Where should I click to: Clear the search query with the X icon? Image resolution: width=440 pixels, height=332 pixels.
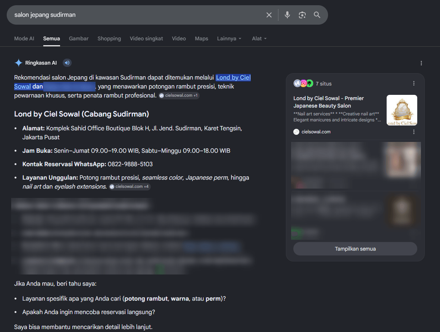(x=269, y=15)
